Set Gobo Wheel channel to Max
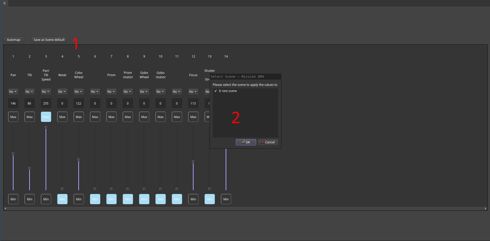 click(144, 117)
